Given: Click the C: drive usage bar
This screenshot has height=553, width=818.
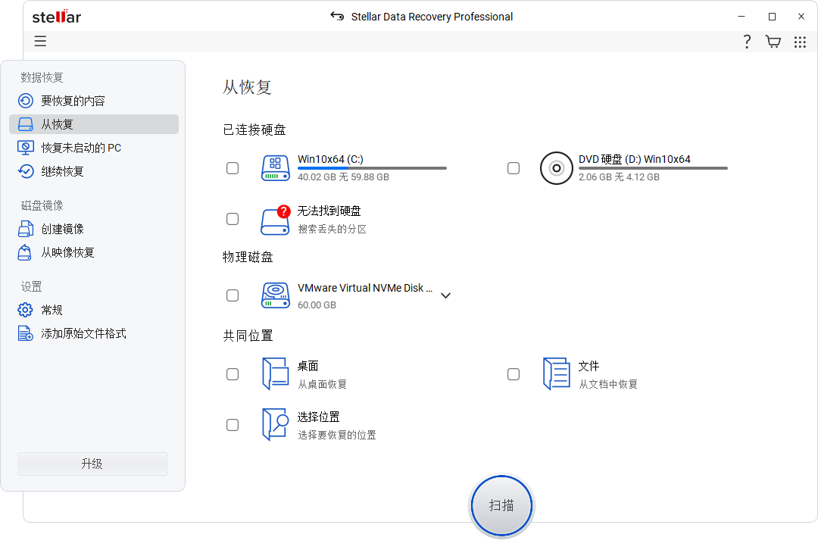Looking at the screenshot, I should (371, 168).
